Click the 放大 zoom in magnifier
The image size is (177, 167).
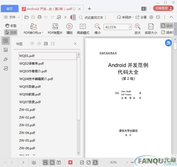pos(137,29)
